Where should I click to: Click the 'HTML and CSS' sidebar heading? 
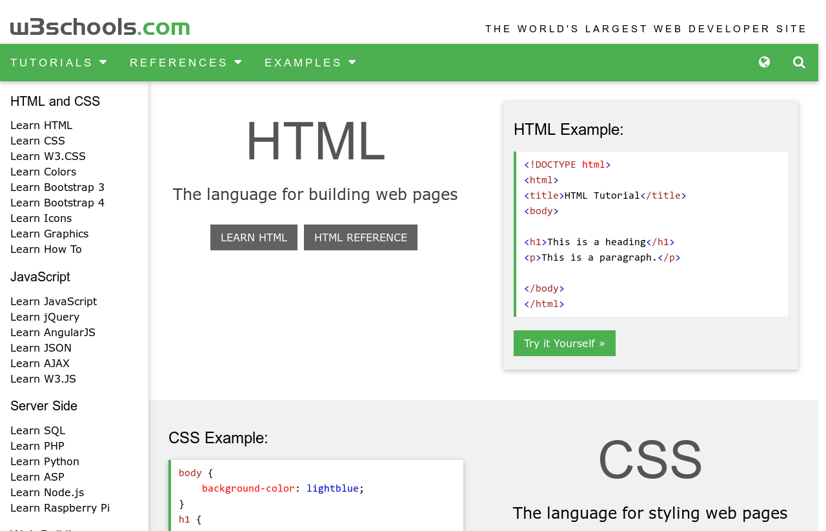[55, 101]
